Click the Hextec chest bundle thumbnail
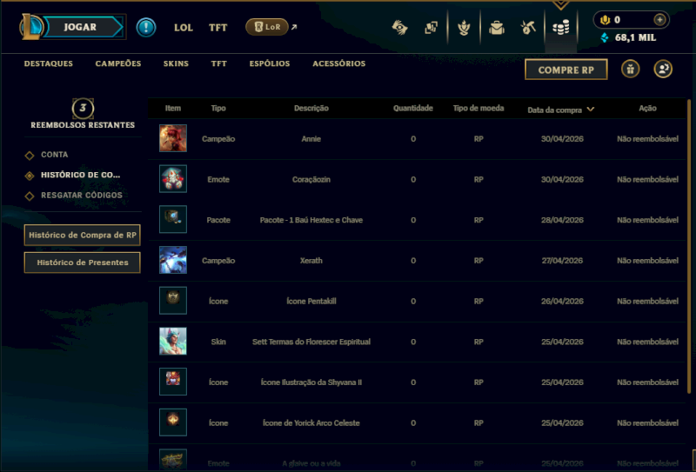Image resolution: width=696 pixels, height=472 pixels. [x=173, y=219]
